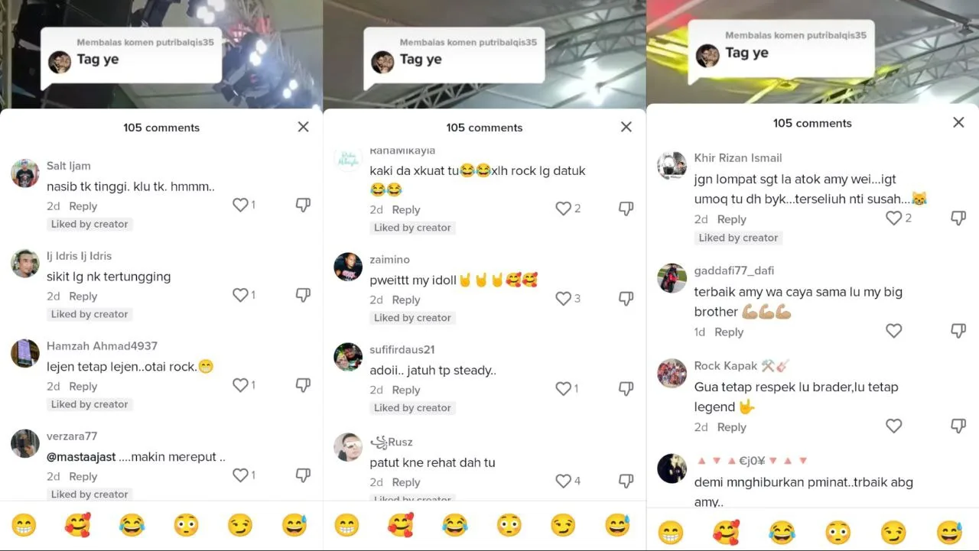Image resolution: width=979 pixels, height=551 pixels.
Task: Reply to sufifirdaus21's comment
Action: (406, 390)
